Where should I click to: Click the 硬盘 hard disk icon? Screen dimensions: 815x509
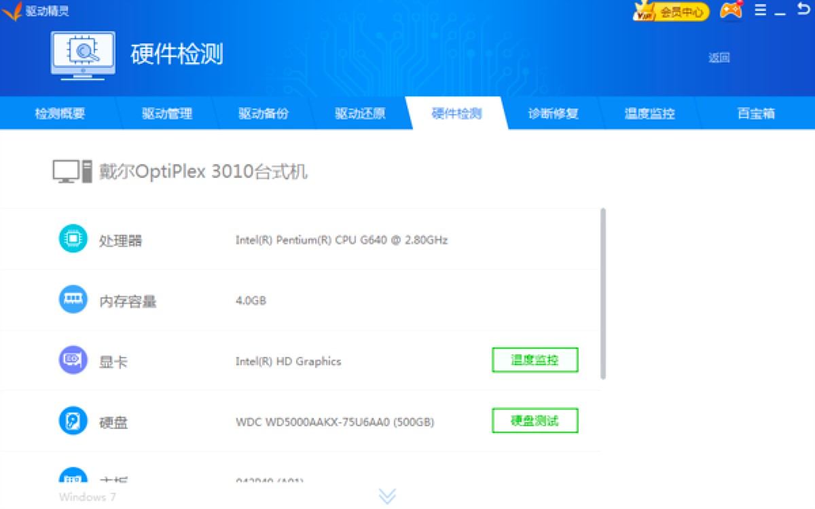[73, 421]
